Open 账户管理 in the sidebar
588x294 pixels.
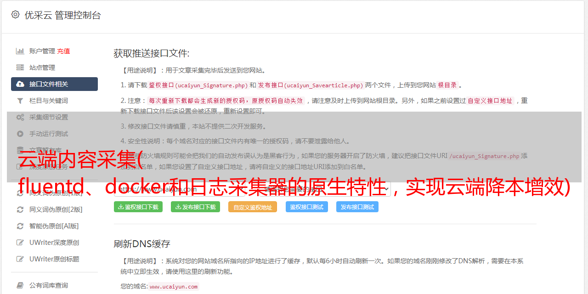(x=42, y=51)
